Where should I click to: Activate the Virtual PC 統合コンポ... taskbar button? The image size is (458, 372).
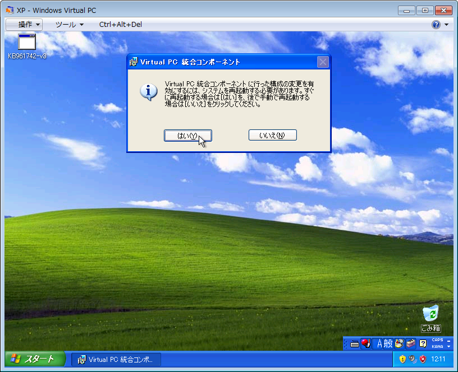click(x=116, y=360)
